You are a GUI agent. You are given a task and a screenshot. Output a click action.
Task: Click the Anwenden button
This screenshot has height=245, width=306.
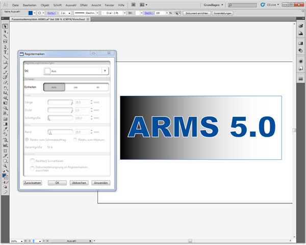pyautogui.click(x=101, y=183)
